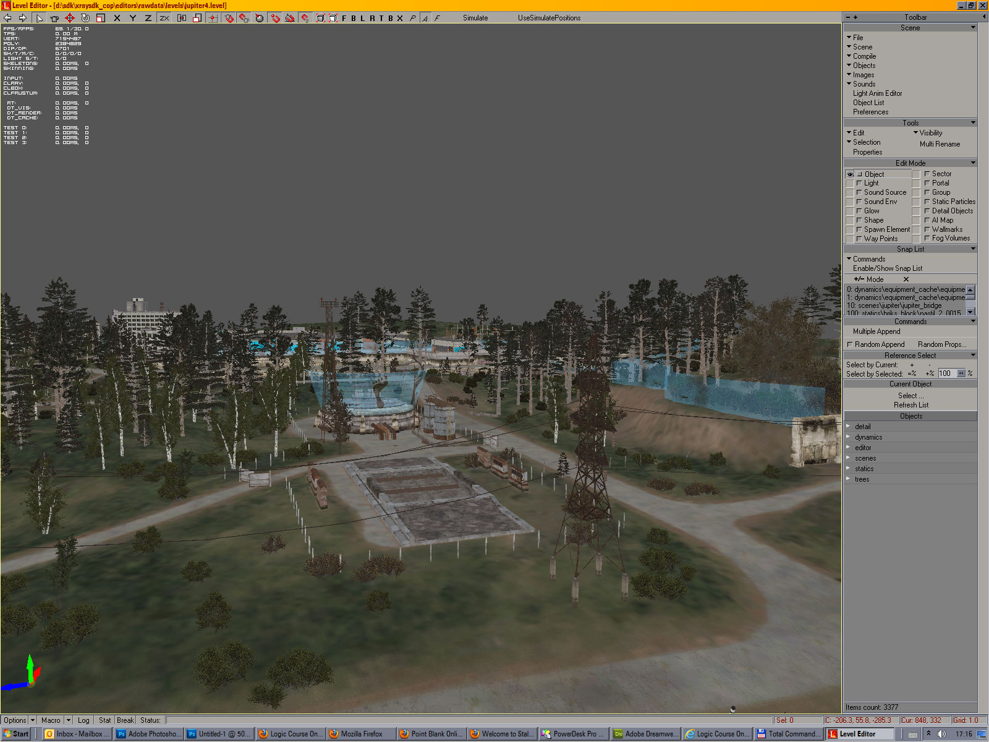The height and width of the screenshot is (742, 989).
Task: Enable the Sector edit mode checkbox
Action: 927,174
